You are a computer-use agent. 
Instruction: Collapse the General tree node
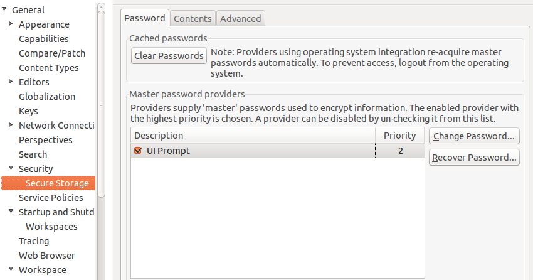click(x=4, y=9)
